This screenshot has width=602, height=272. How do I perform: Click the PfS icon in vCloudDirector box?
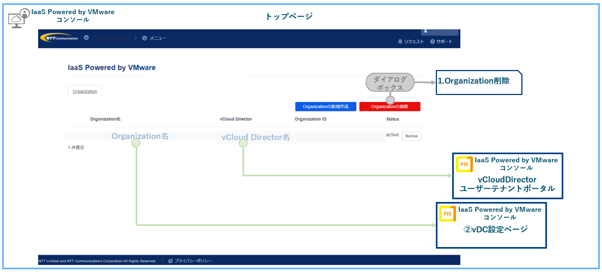click(464, 164)
